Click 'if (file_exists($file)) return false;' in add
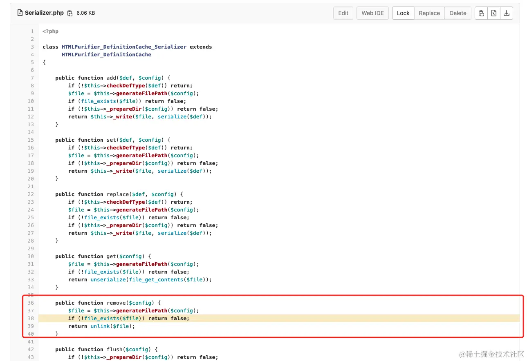The width and height of the screenshot is (527, 361). click(127, 101)
